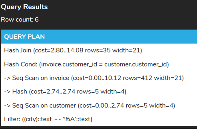Select the Hash Cond plan row

86,64
